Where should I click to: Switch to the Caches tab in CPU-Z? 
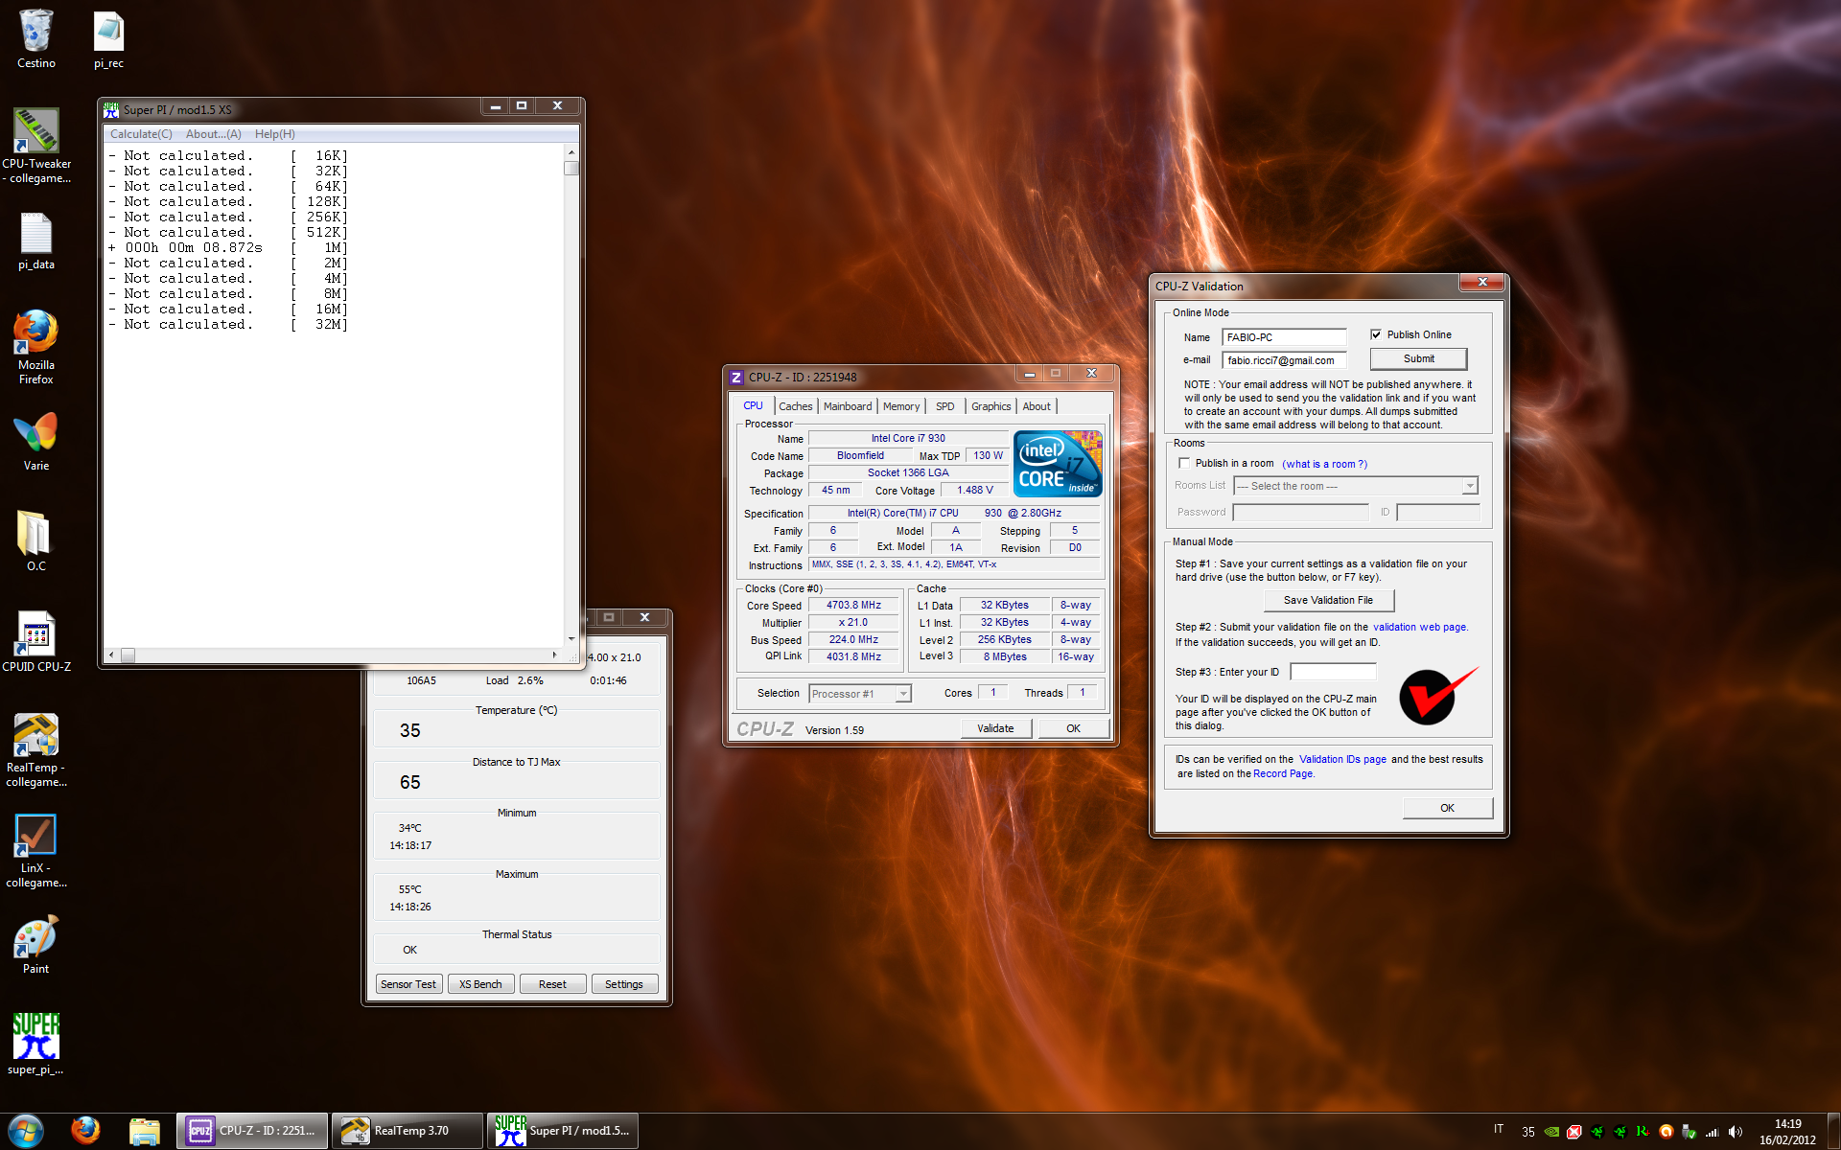coord(795,406)
